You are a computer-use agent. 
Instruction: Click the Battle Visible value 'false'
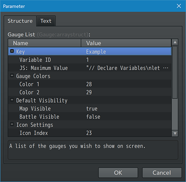[93, 117]
